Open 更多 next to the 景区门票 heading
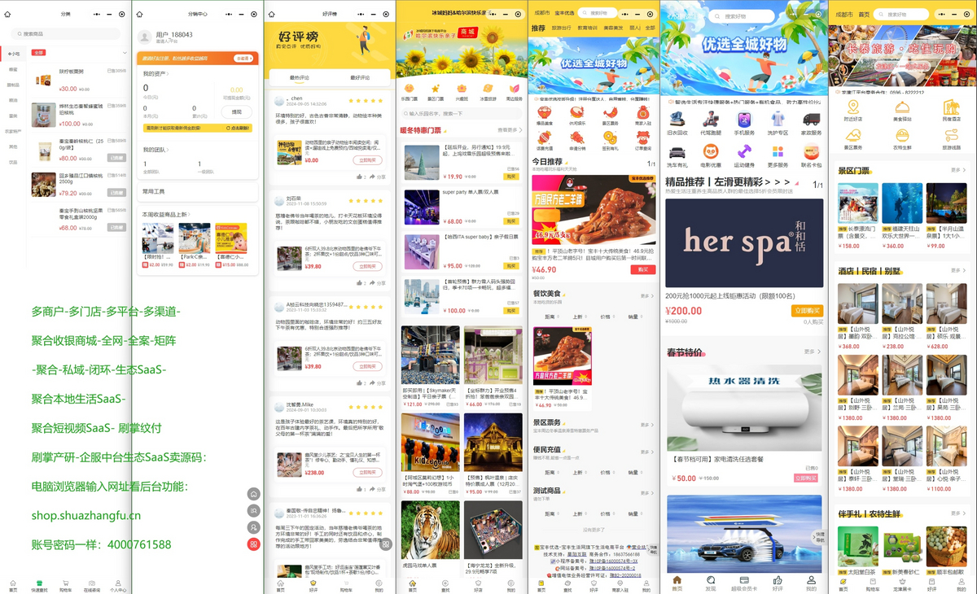Screen dimensions: 977x594 (958, 170)
